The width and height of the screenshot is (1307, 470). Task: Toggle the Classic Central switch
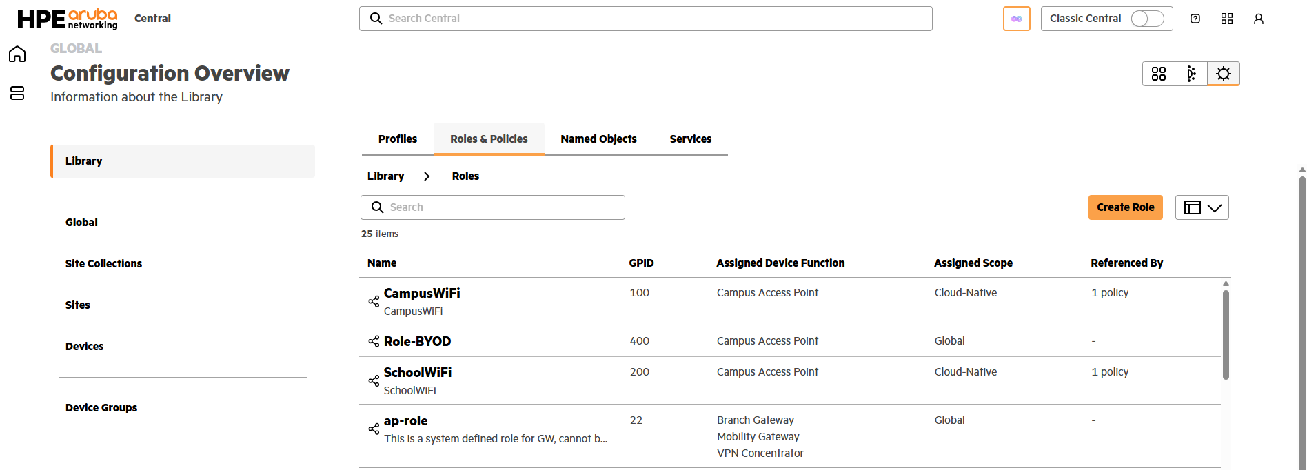click(1147, 19)
